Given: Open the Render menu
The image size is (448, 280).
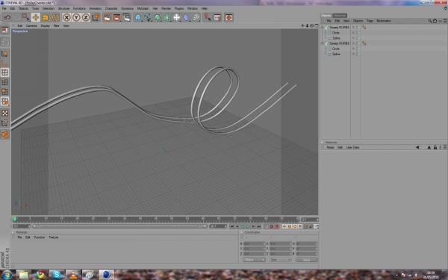Looking at the screenshot, I should tap(166, 8).
